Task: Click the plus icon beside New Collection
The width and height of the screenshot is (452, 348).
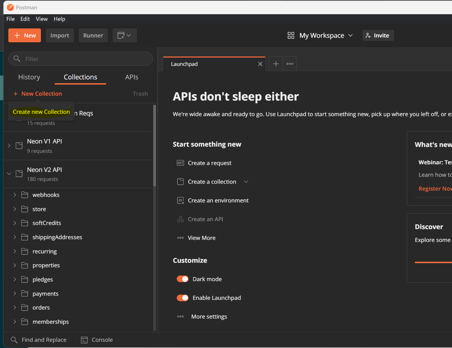Action: coord(16,94)
